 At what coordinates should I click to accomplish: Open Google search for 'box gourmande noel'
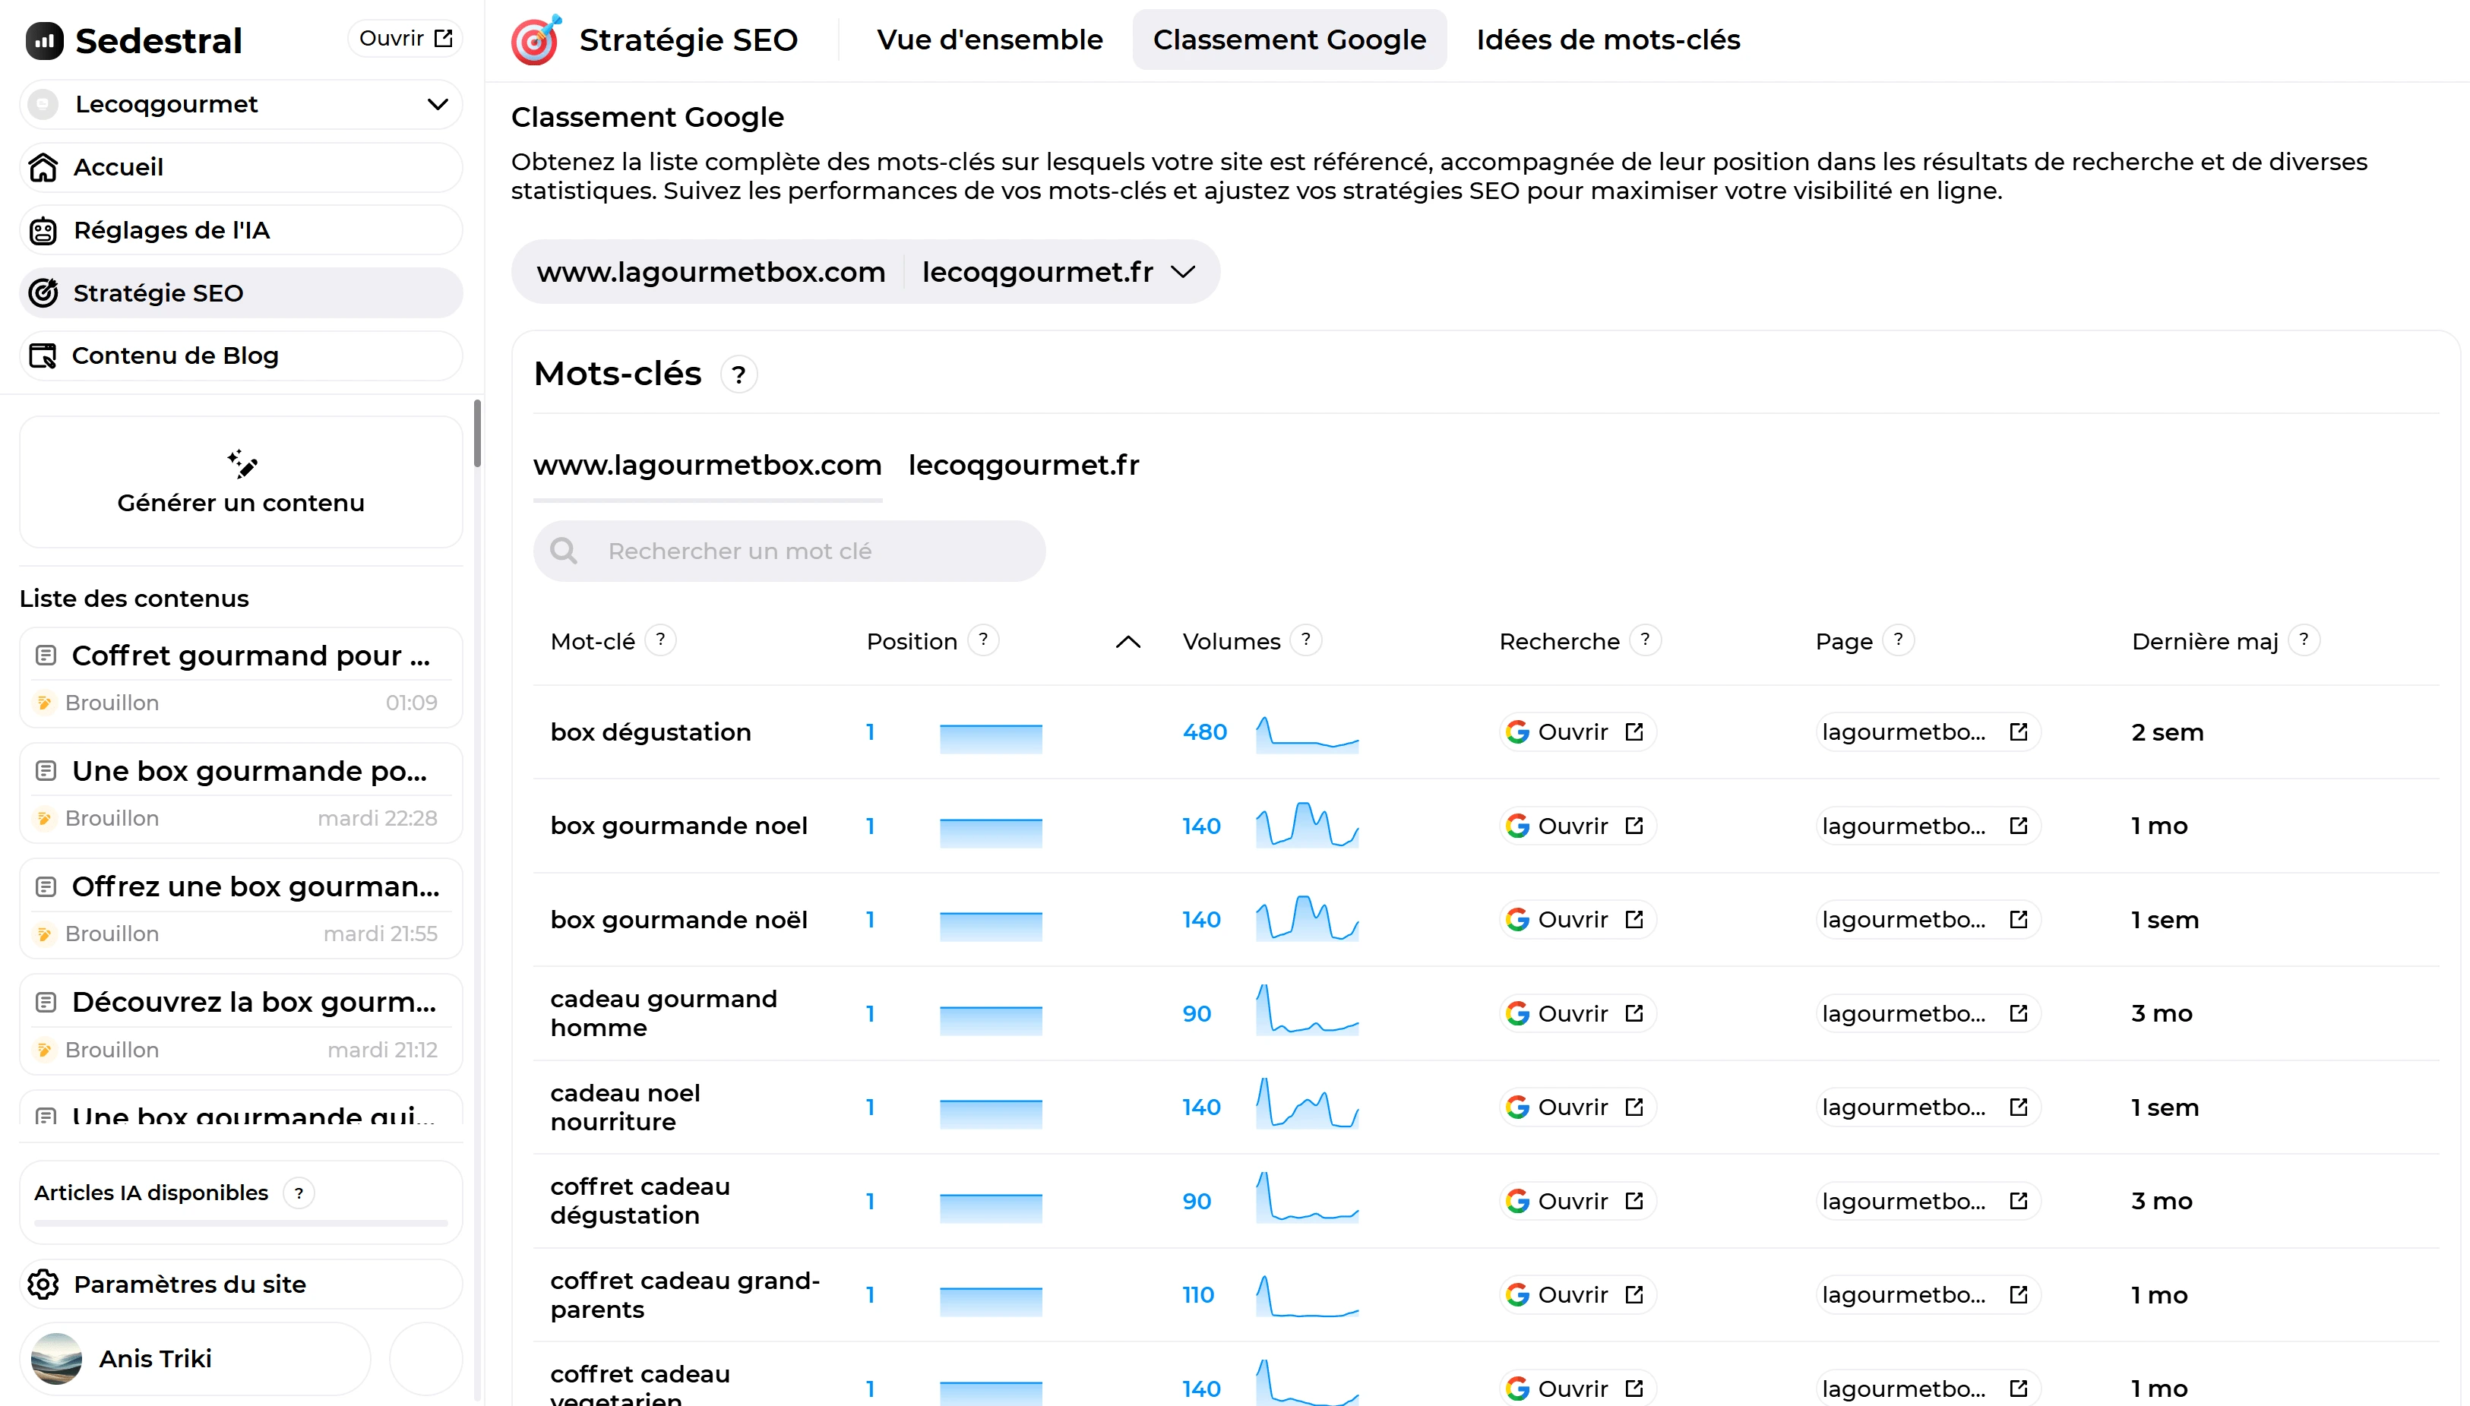click(1577, 826)
